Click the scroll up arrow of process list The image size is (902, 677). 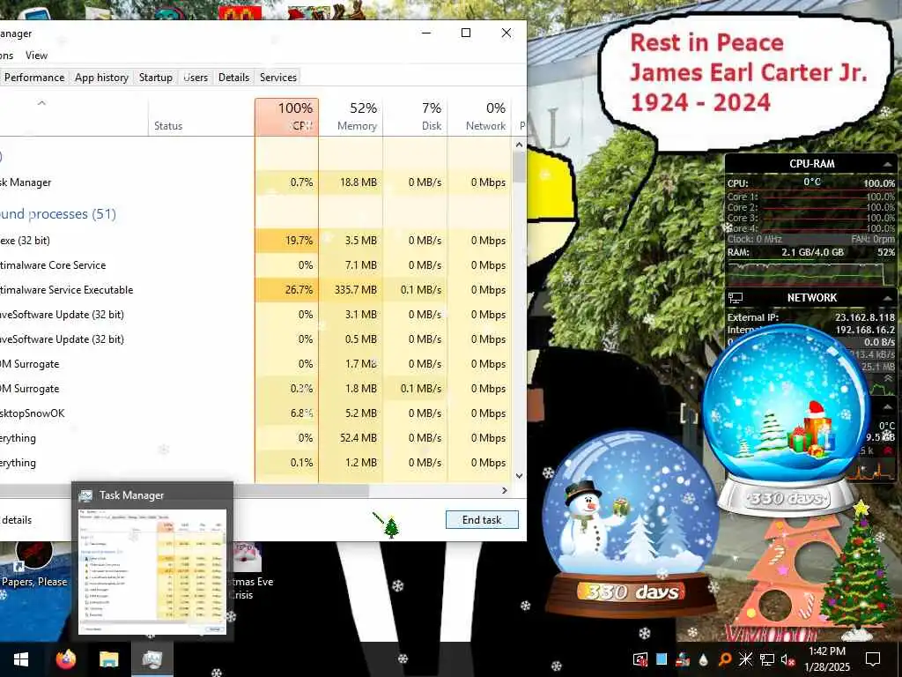[x=519, y=145]
